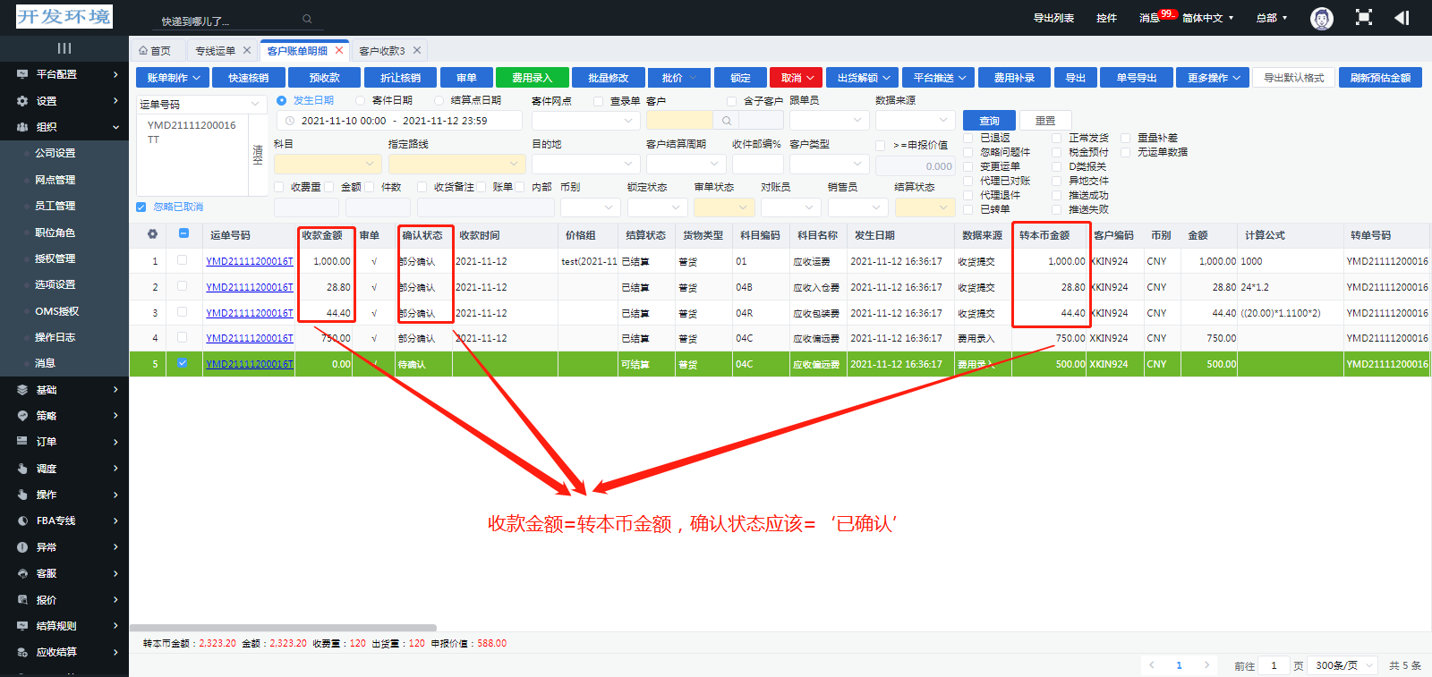1432x677 pixels.
Task: Click the 客服 headset icon in sidebar
Action: coord(22,573)
